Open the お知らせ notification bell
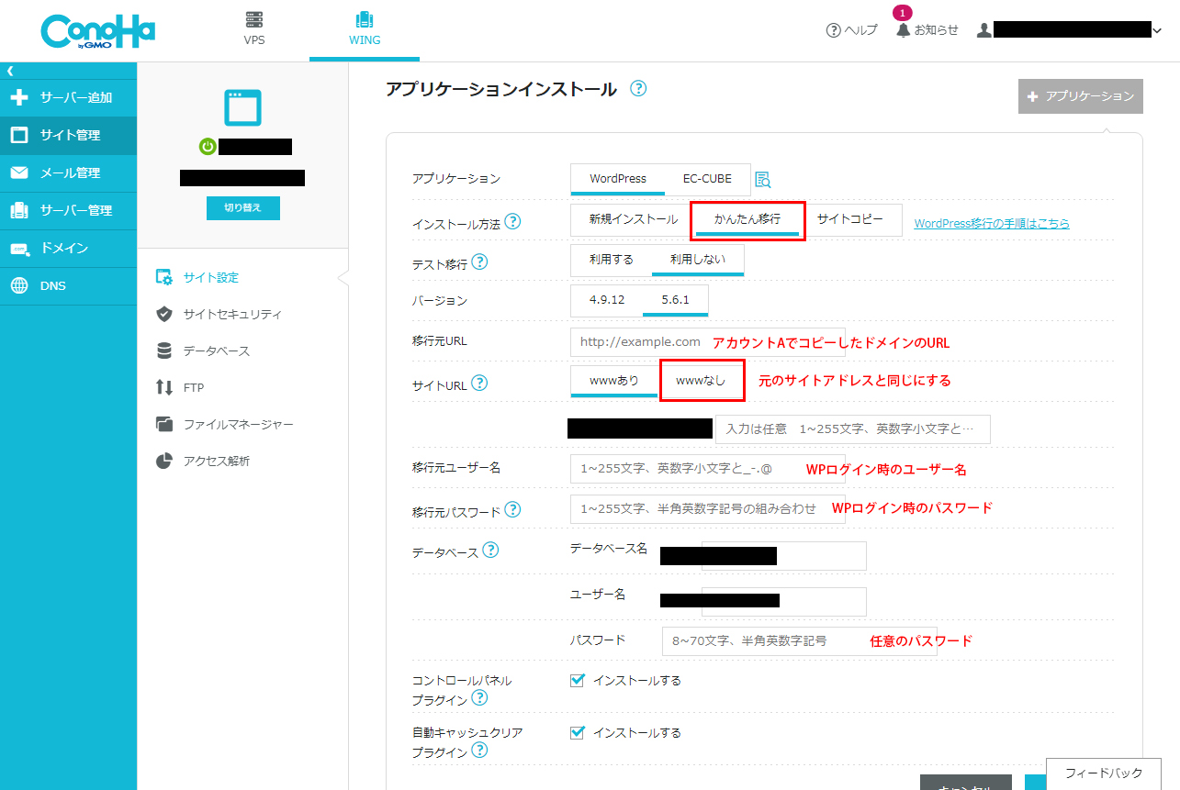The image size is (1180, 790). 927,30
